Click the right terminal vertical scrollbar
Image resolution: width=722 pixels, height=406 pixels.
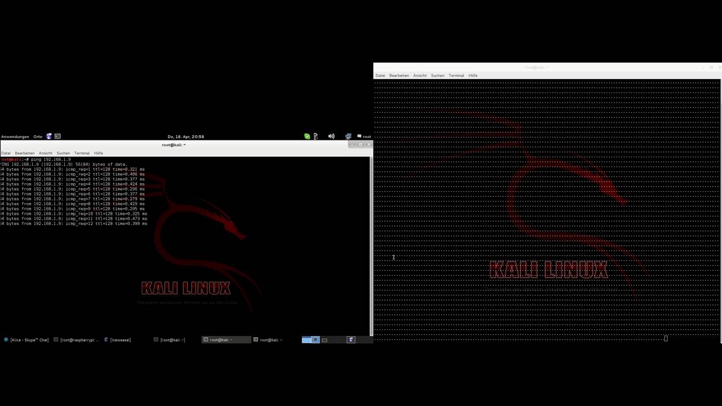[720, 211]
